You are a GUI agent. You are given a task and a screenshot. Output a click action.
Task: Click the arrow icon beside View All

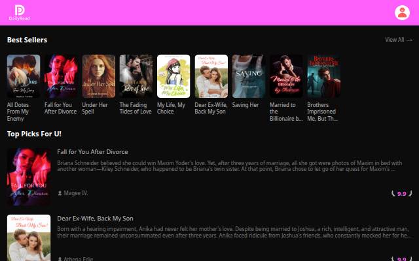[409, 40]
